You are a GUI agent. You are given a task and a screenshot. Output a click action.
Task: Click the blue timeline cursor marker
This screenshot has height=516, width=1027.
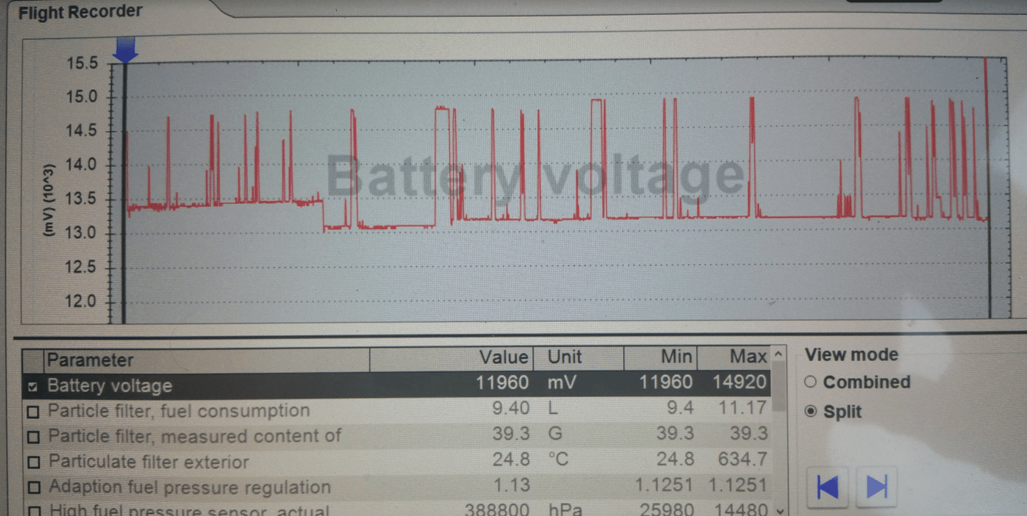[125, 50]
